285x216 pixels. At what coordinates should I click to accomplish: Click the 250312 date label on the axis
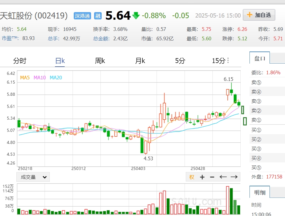pos(79,168)
